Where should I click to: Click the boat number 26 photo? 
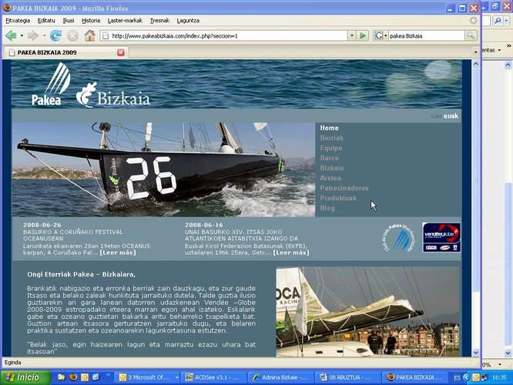(x=163, y=169)
